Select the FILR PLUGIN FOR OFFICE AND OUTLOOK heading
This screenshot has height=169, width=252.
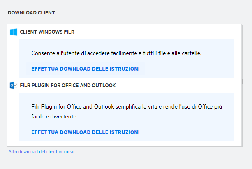tap(67, 86)
